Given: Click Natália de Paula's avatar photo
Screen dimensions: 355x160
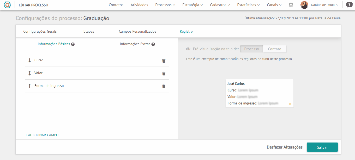Looking at the screenshot, I should (304, 5).
